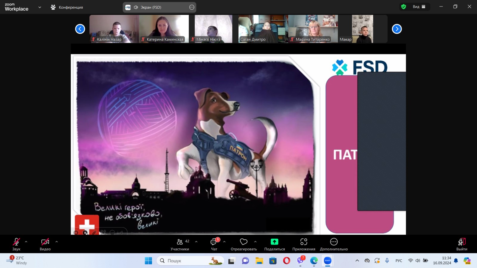Click the Пошук taskbar search box

coord(190,261)
